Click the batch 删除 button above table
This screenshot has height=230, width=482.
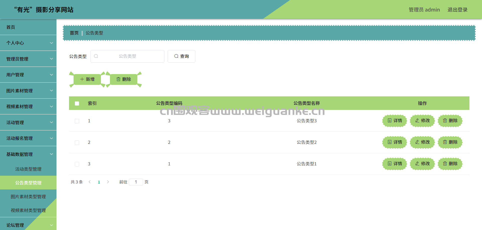point(124,79)
